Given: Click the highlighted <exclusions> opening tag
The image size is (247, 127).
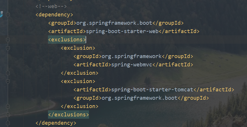Looking at the screenshot, I should tap(67, 40).
